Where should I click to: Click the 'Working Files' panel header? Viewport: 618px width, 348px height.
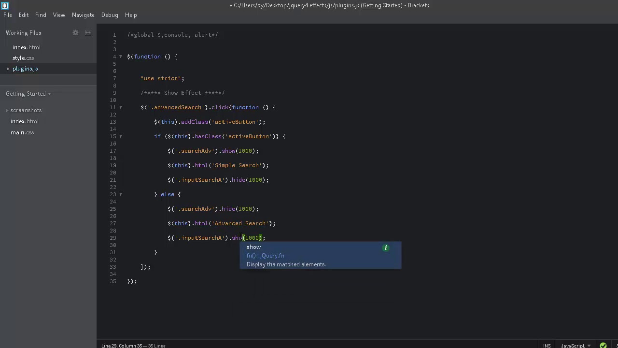(24, 33)
